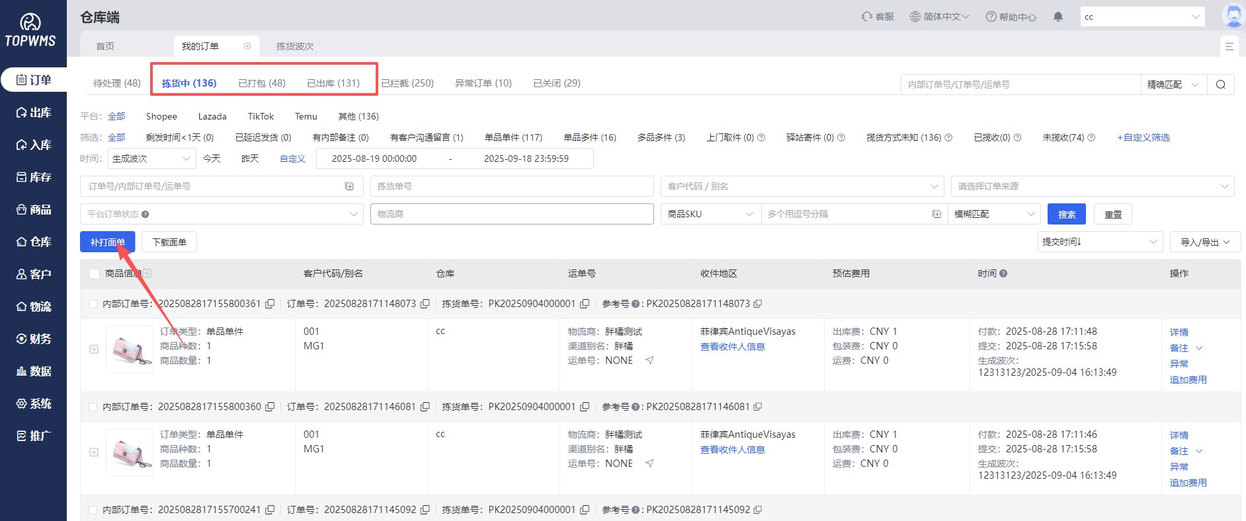
Task: Copy internal order number 2025082817155800361
Action: [270, 304]
